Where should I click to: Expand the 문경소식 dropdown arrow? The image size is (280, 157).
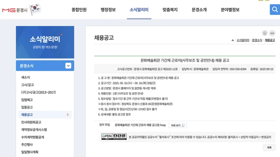68,66
